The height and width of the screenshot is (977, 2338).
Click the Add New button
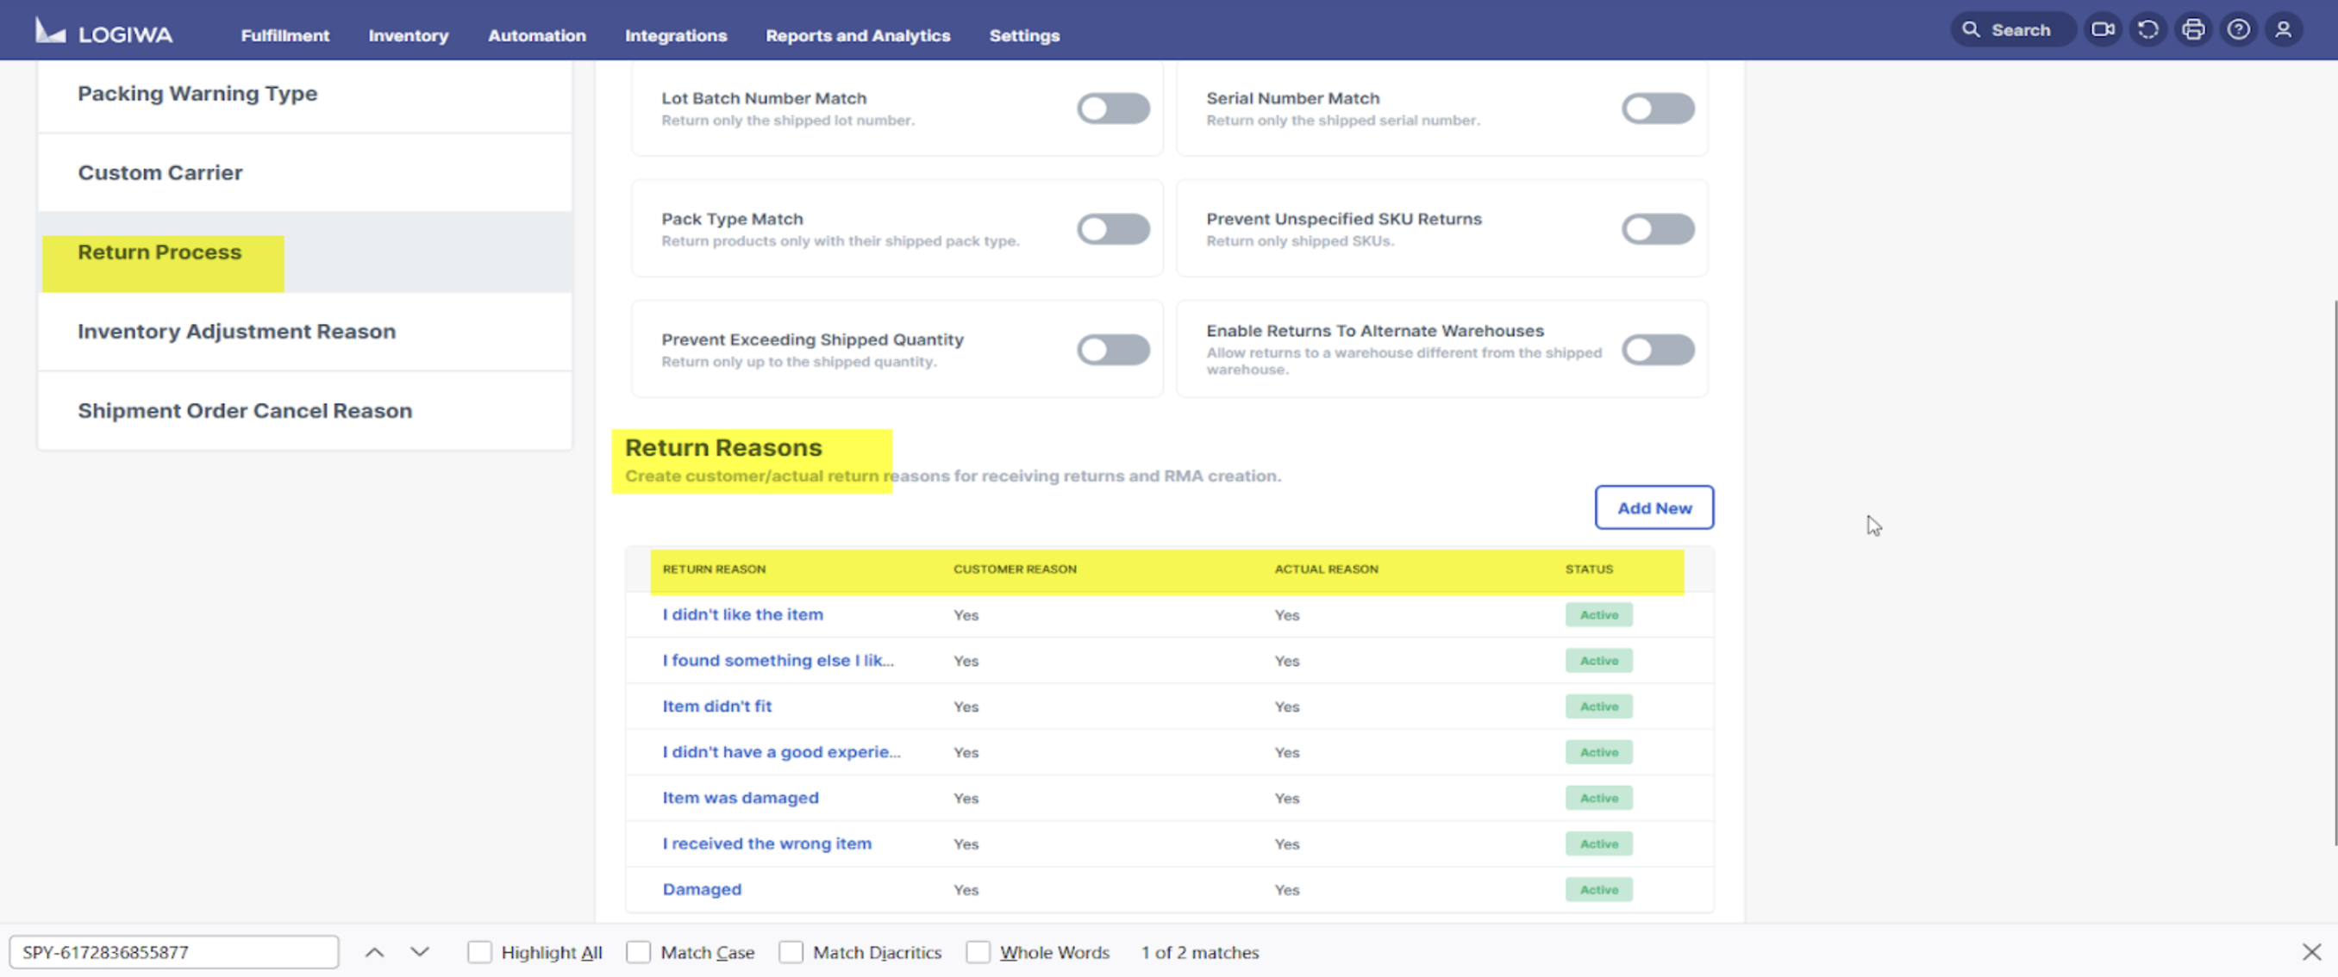1653,508
